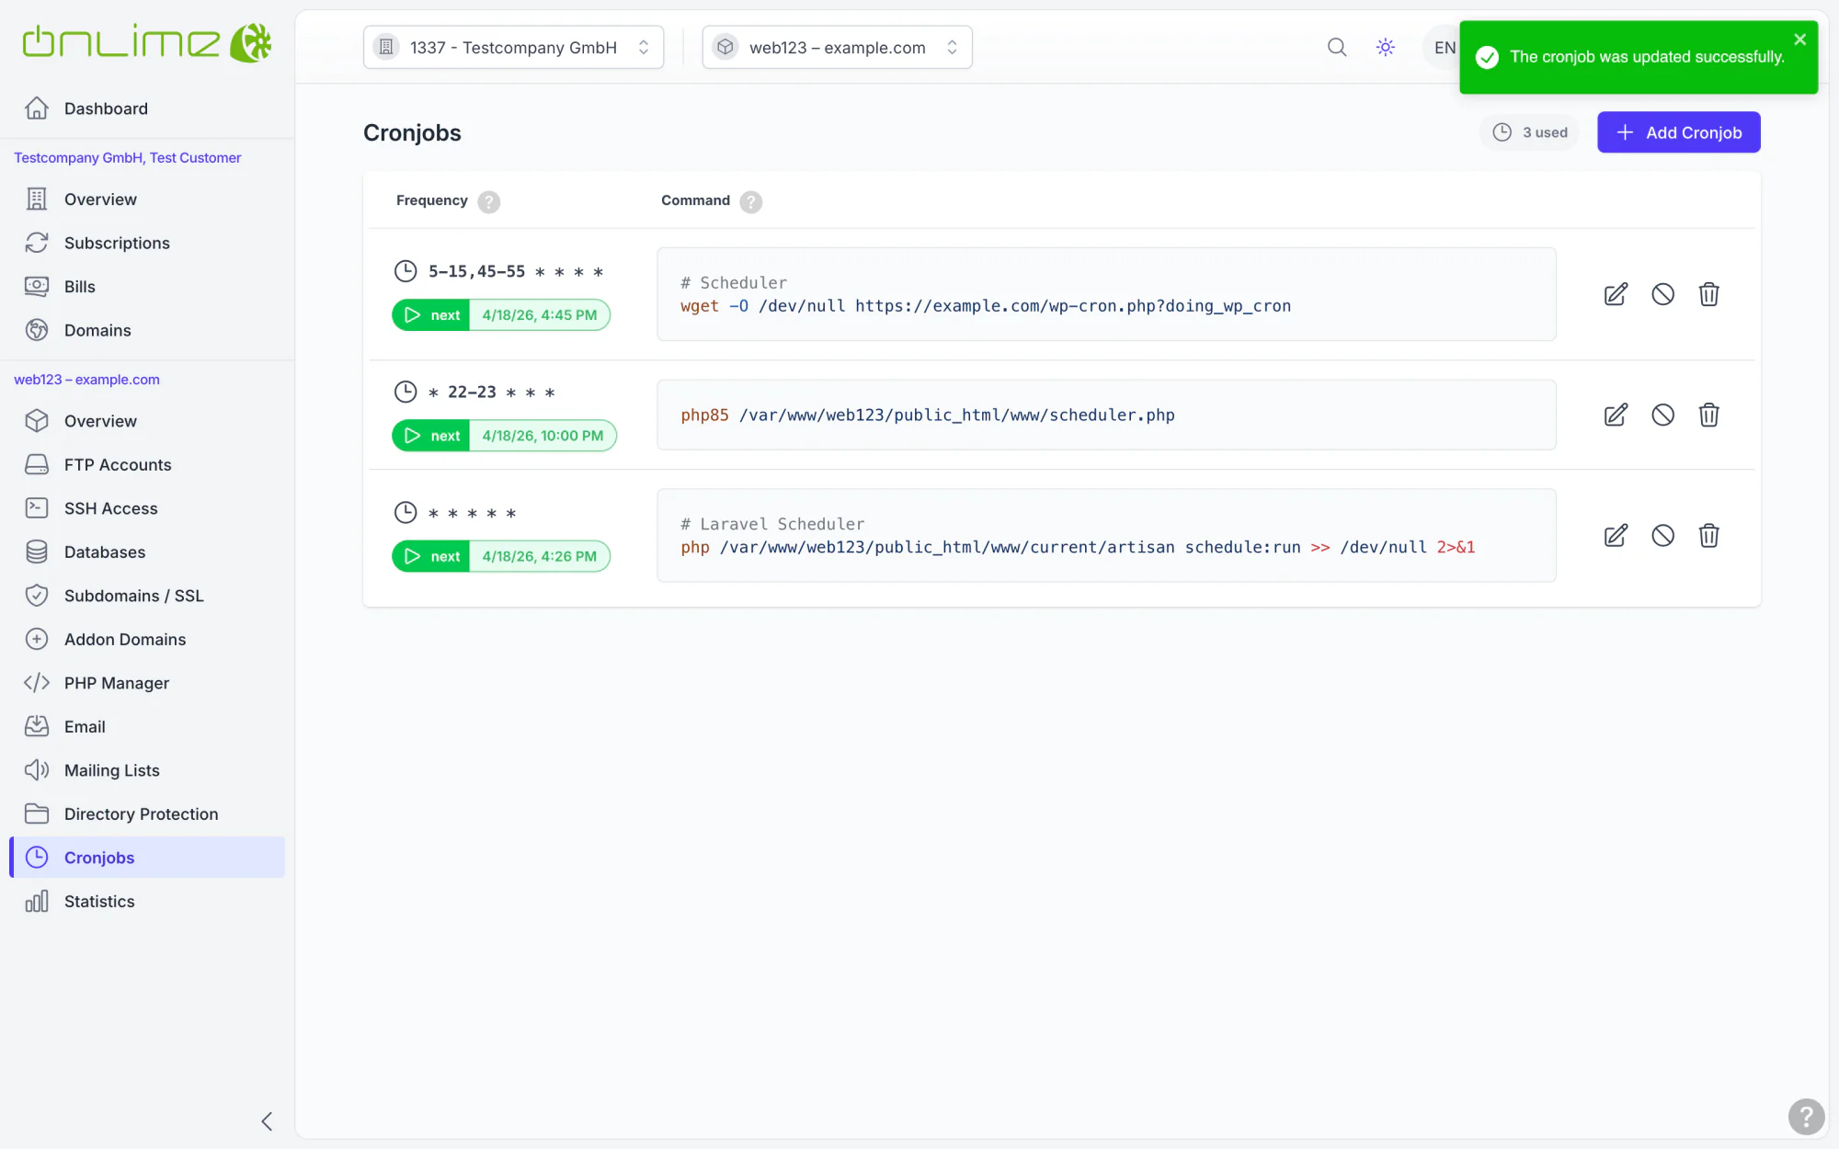Open Mailing Lists
1839x1149 pixels.
(x=147, y=770)
